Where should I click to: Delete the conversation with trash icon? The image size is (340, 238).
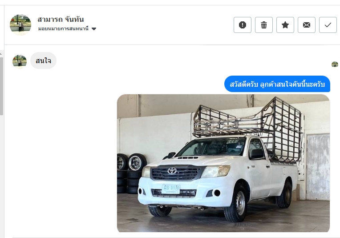click(x=263, y=25)
